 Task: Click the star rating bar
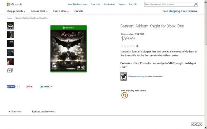[x=128, y=46]
